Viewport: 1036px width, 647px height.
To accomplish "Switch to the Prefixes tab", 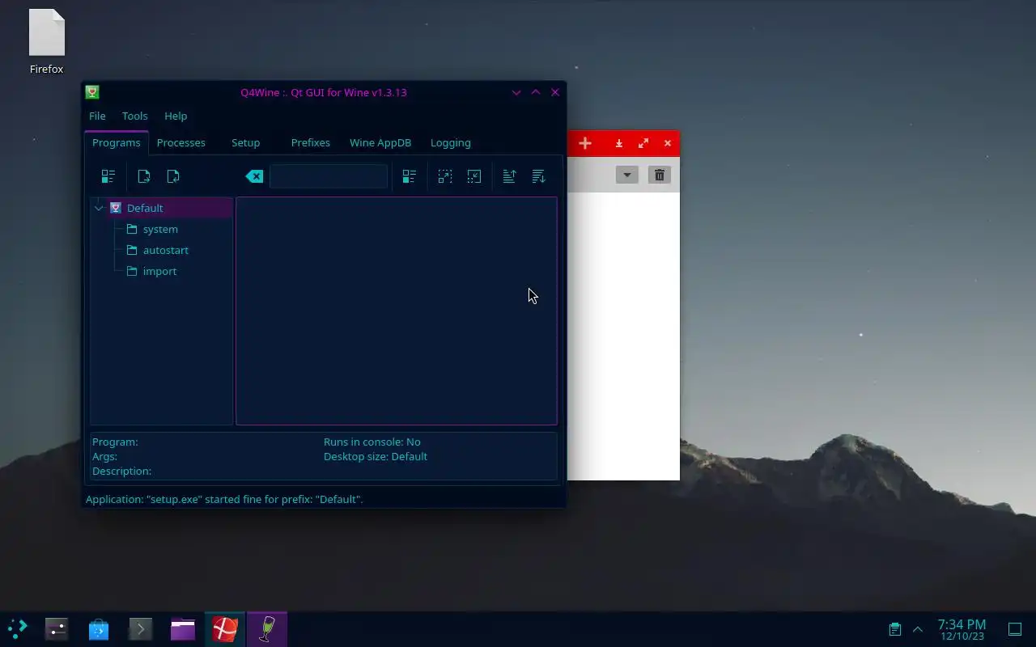I will 311,142.
